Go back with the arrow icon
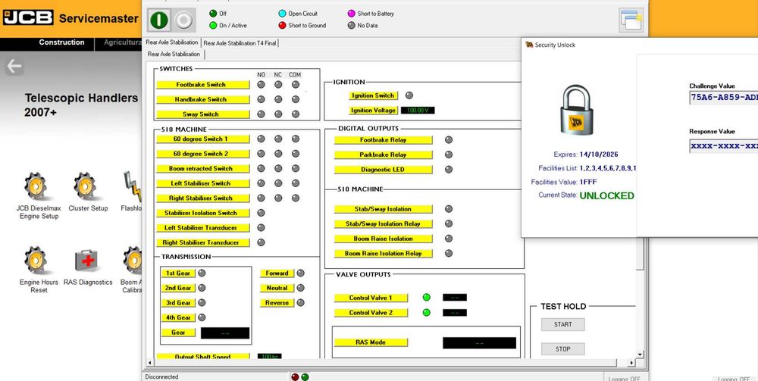The width and height of the screenshot is (758, 381). [14, 66]
